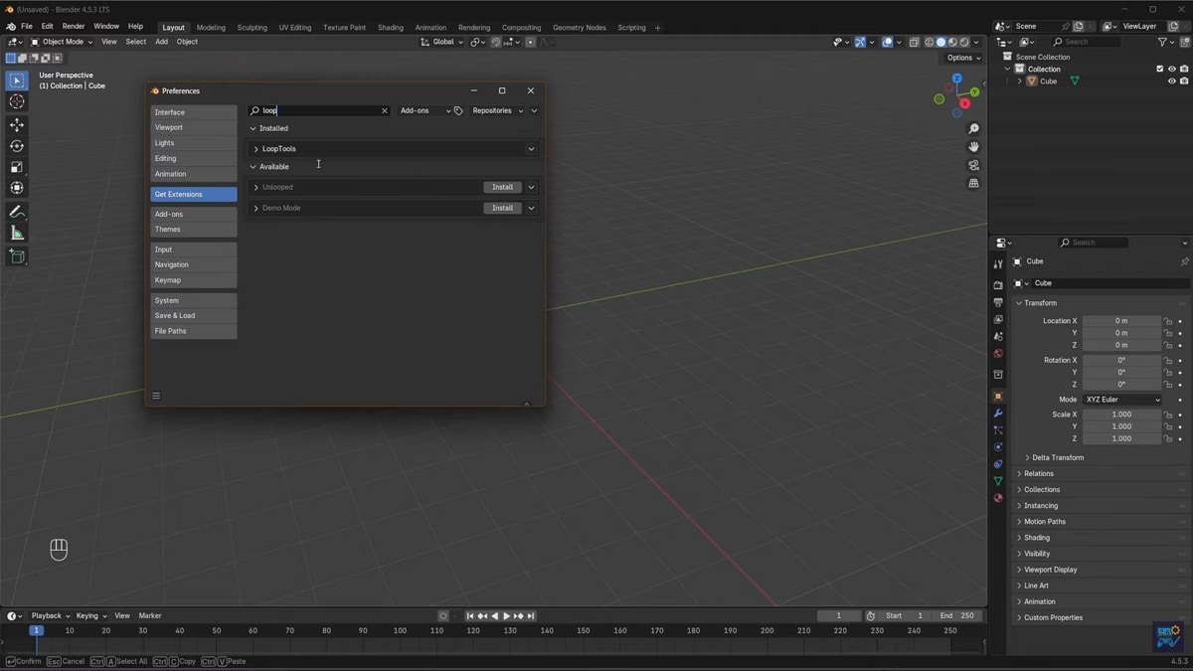Toggle X-ray display in viewport header
The width and height of the screenshot is (1193, 671).
point(915,43)
